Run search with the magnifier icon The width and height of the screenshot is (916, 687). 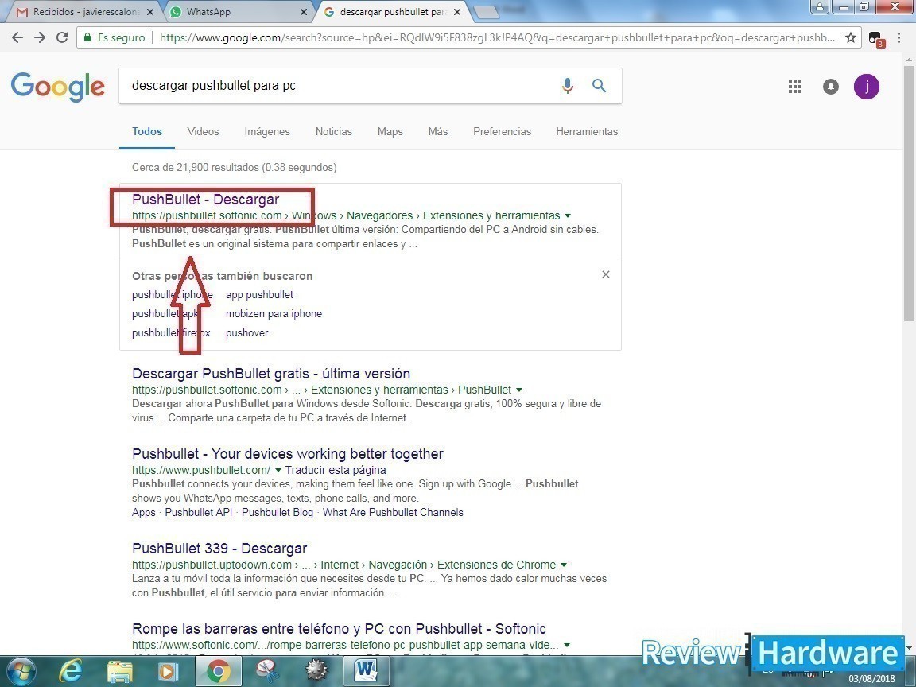[599, 86]
